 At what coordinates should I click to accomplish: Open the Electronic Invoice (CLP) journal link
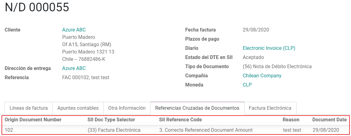click(269, 48)
